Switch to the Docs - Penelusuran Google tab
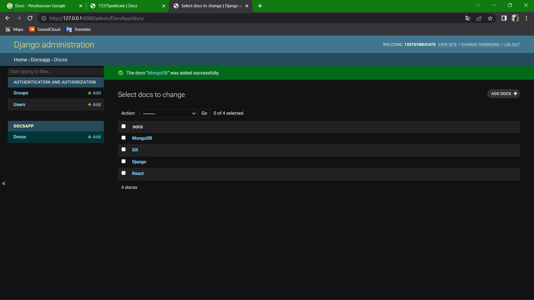The height and width of the screenshot is (300, 534). [x=40, y=6]
